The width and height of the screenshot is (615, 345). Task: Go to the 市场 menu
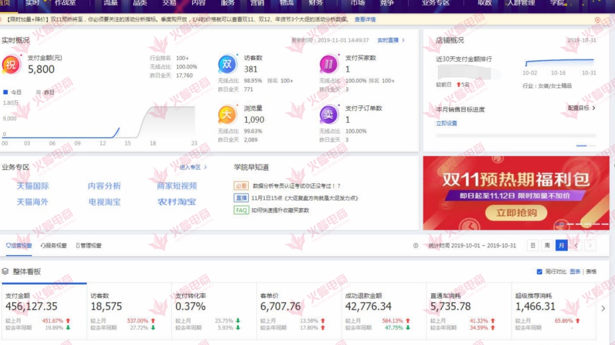[358, 3]
